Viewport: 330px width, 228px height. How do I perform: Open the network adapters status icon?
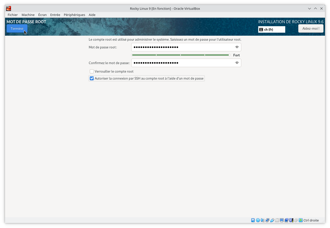pyautogui.click(x=267, y=220)
